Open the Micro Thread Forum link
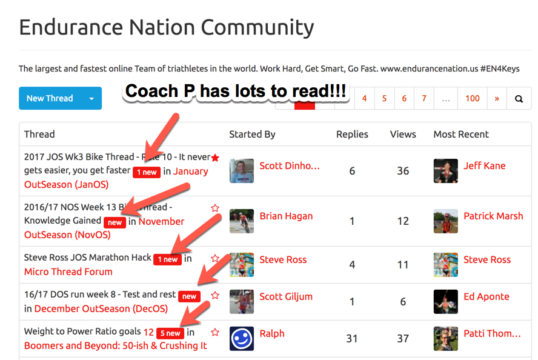This screenshot has width=538, height=360. pyautogui.click(x=68, y=272)
